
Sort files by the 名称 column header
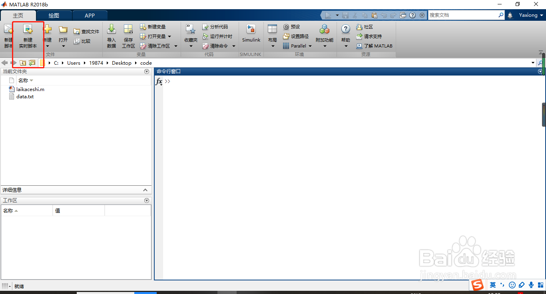23,81
